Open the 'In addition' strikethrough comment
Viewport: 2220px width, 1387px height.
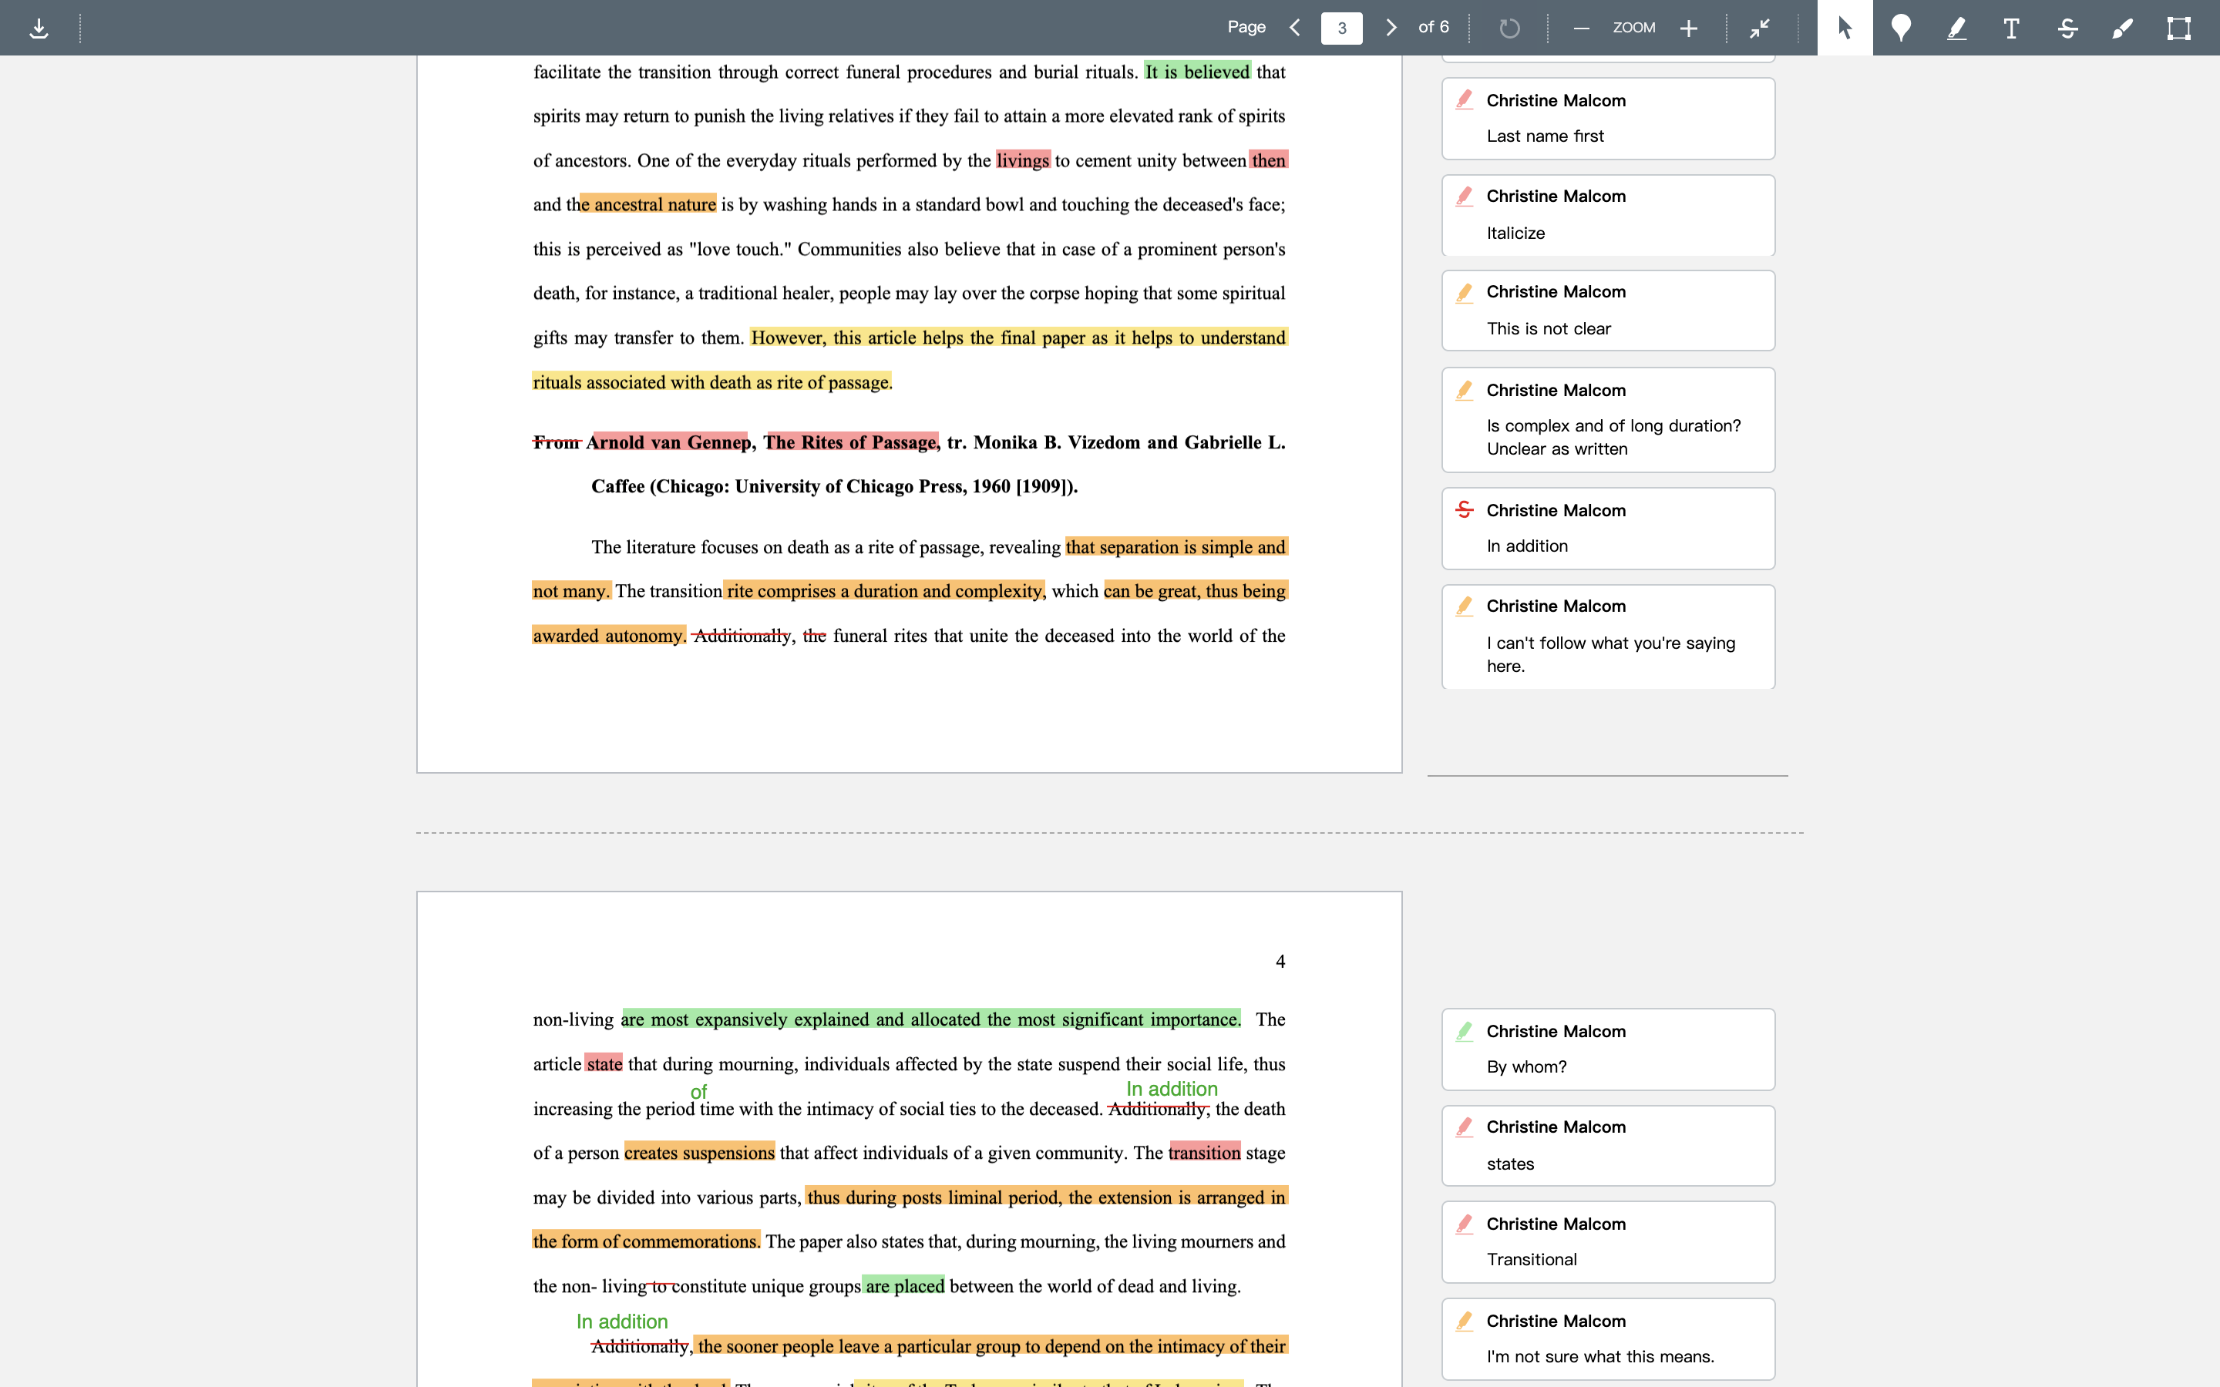1608,529
